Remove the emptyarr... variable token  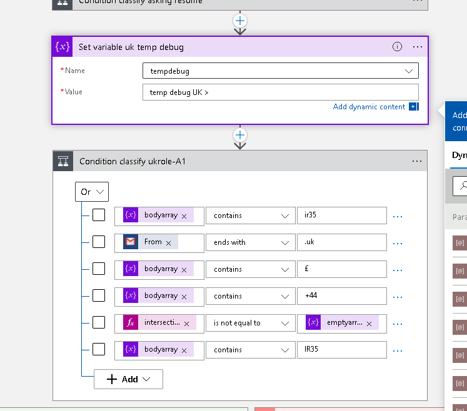pos(369,324)
